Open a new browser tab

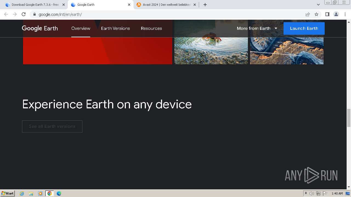[205, 5]
